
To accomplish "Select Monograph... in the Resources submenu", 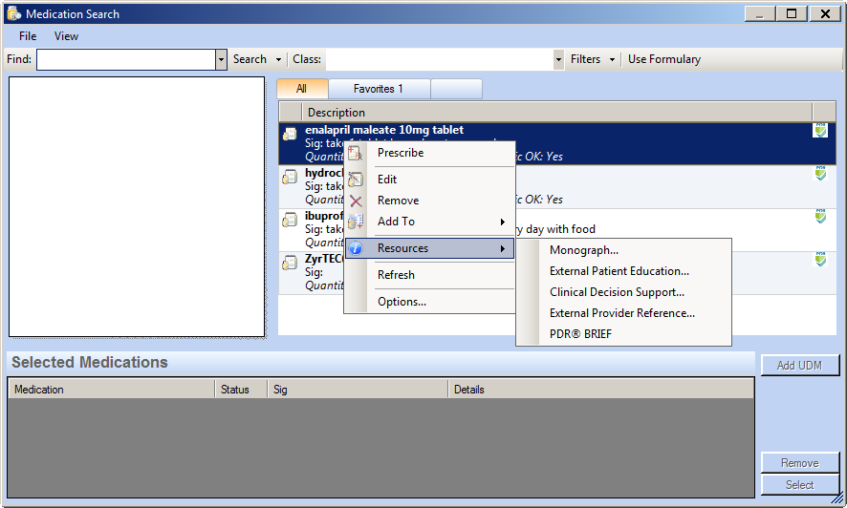I will click(x=583, y=250).
